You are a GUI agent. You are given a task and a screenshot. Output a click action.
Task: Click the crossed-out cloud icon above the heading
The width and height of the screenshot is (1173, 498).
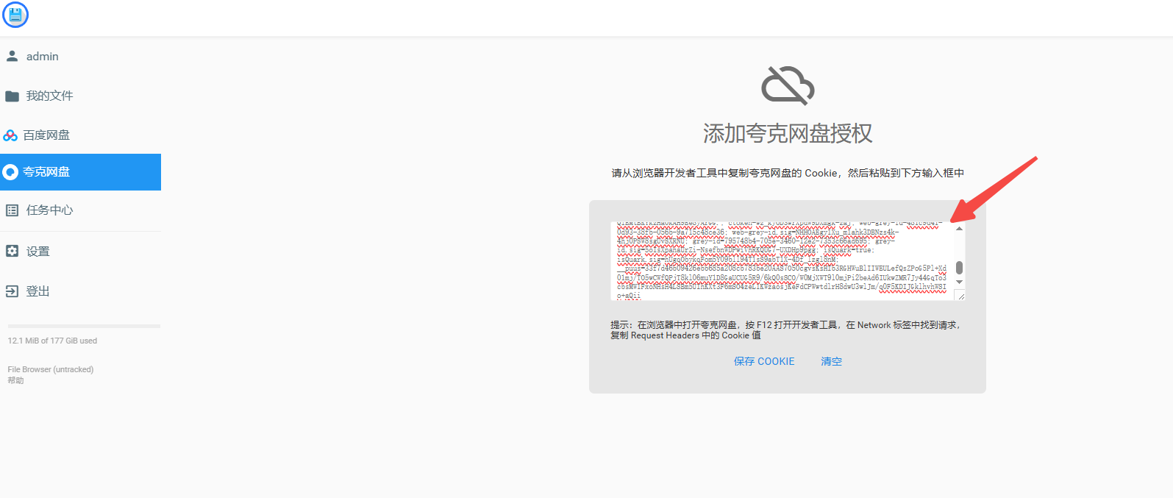tap(787, 85)
